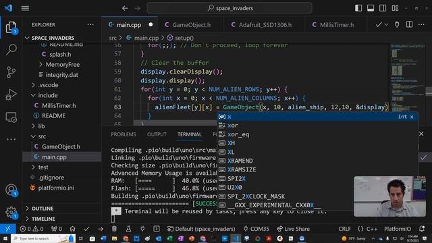Select COM35 port in status bar

pyautogui.click(x=256, y=229)
